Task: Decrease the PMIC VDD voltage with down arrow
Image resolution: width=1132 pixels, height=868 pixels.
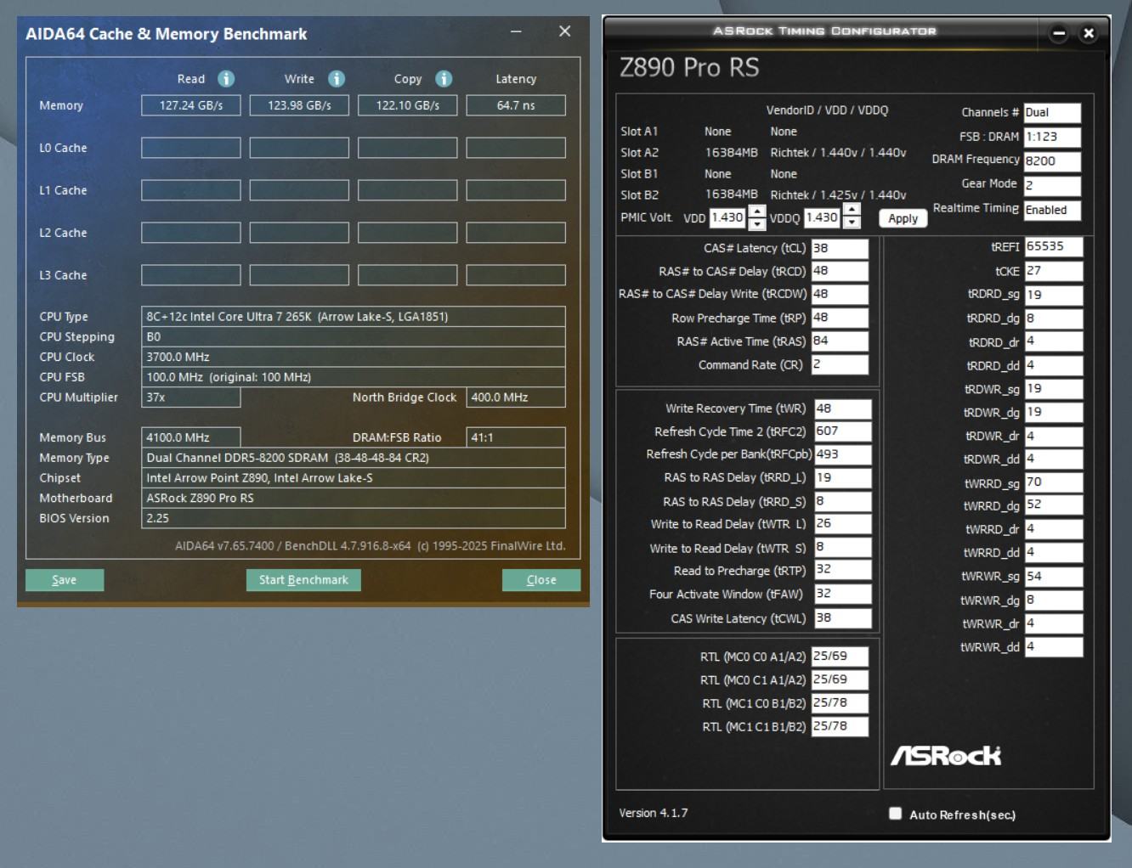Action: pyautogui.click(x=756, y=223)
